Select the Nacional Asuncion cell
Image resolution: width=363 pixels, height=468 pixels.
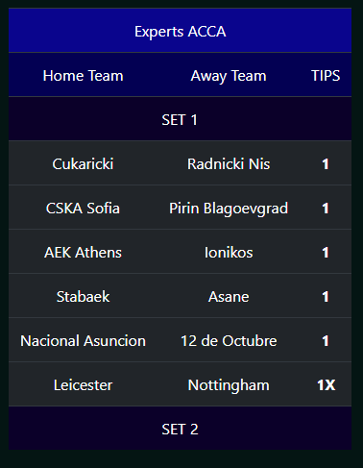point(83,341)
